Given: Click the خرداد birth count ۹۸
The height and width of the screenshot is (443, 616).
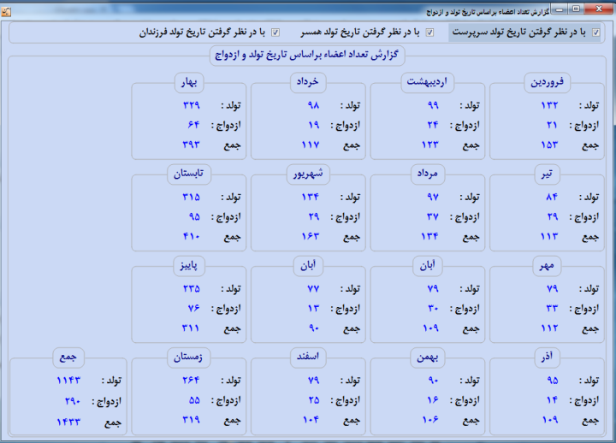Looking at the screenshot, I should (313, 105).
